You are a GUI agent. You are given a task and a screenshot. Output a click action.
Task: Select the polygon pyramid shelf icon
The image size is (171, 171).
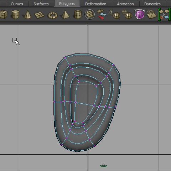pos(65,15)
